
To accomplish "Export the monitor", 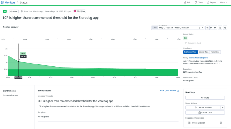I will coord(211,2).
